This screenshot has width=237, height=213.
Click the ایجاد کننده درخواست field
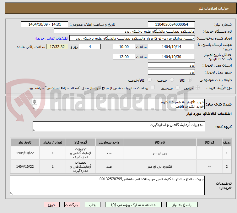132,38
